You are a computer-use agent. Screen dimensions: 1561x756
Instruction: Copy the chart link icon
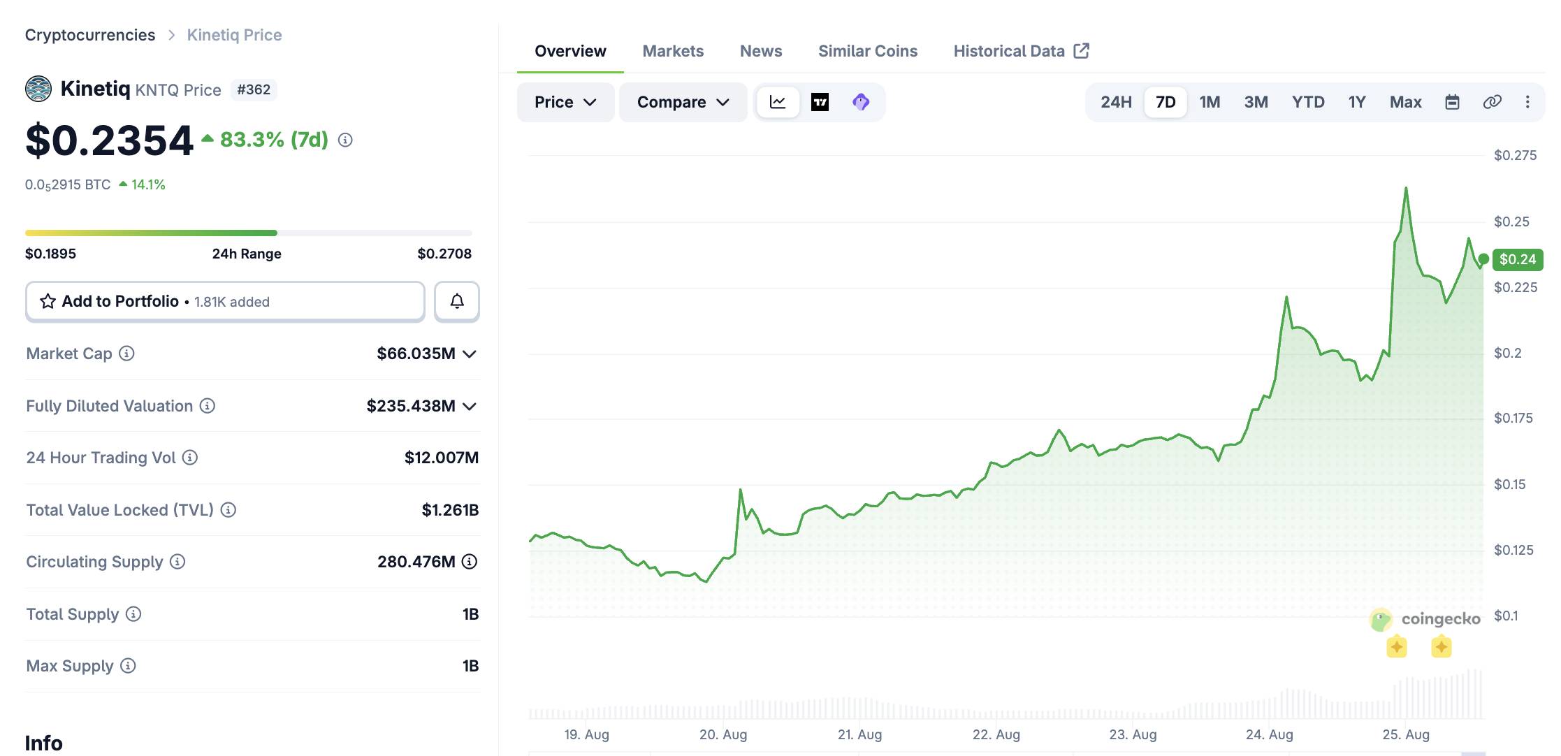pyautogui.click(x=1492, y=102)
